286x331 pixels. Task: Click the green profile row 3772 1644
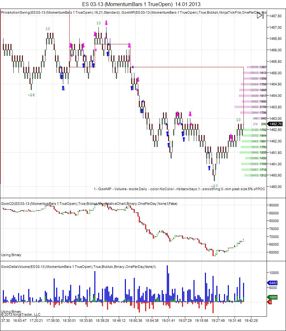[255, 135]
